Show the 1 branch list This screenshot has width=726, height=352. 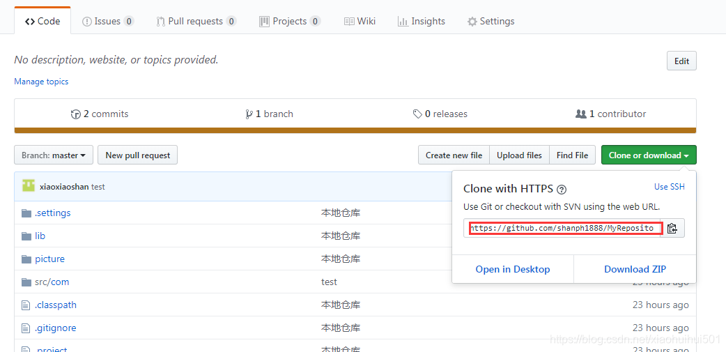pyautogui.click(x=270, y=114)
